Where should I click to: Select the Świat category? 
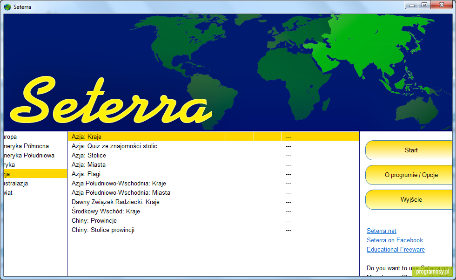35,193
